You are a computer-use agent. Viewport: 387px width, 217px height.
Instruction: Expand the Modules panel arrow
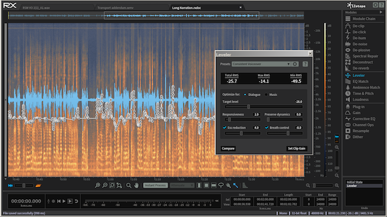pos(381,12)
